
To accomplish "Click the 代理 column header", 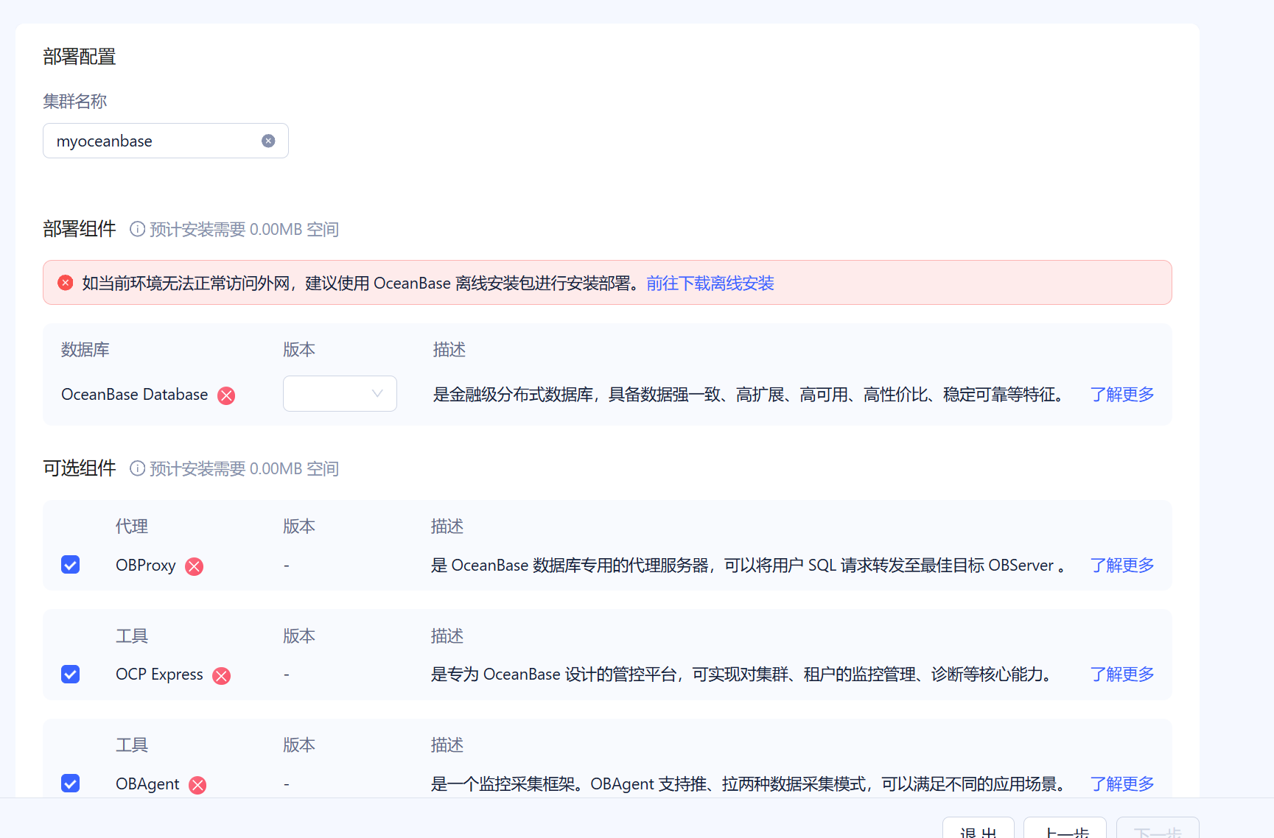I will coord(132,527).
